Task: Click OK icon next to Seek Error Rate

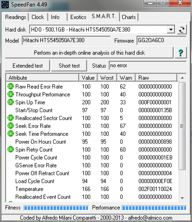Action: pos(10,126)
